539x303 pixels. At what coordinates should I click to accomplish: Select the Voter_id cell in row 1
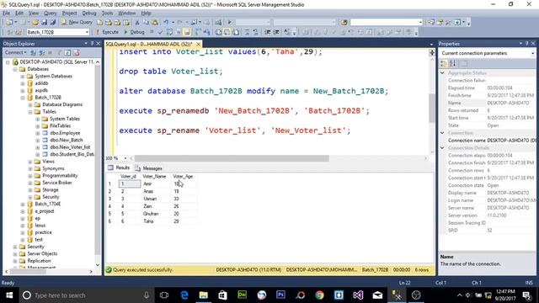pyautogui.click(x=130, y=183)
